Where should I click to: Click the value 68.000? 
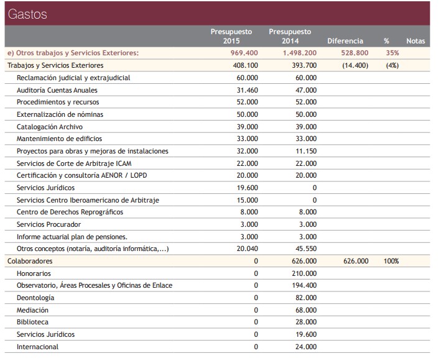(306, 310)
